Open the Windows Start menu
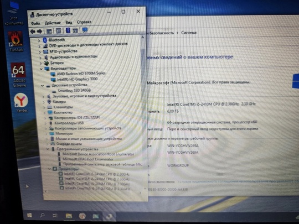The image size is (299, 224). click(x=29, y=216)
